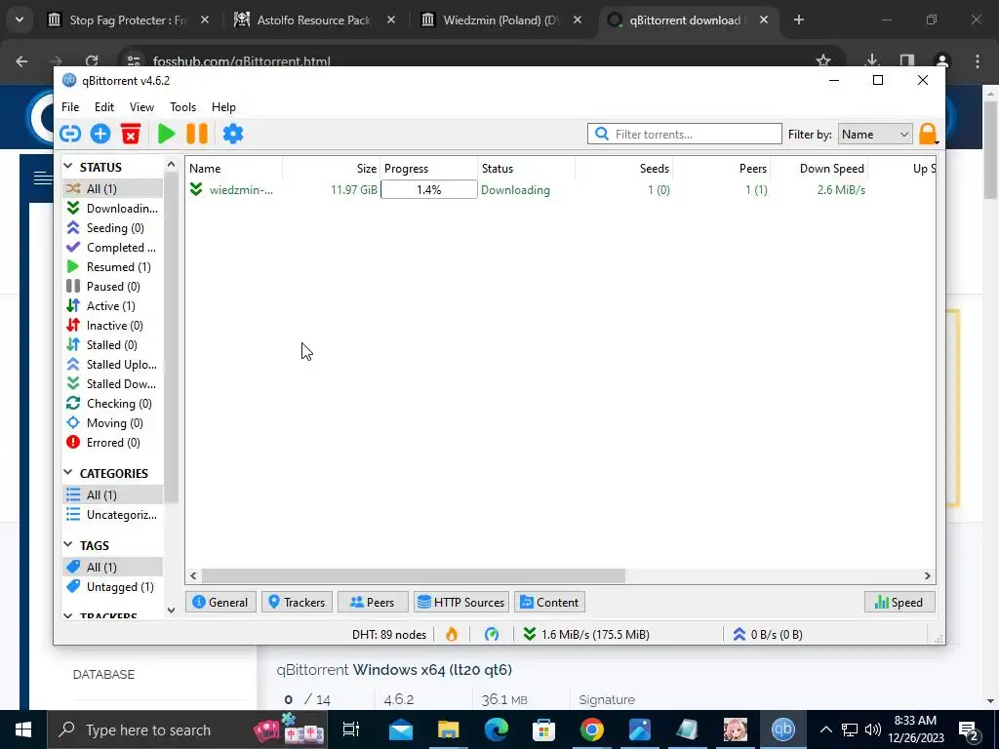The width and height of the screenshot is (999, 749).
Task: Select All (1) under STATUS
Action: point(113,188)
